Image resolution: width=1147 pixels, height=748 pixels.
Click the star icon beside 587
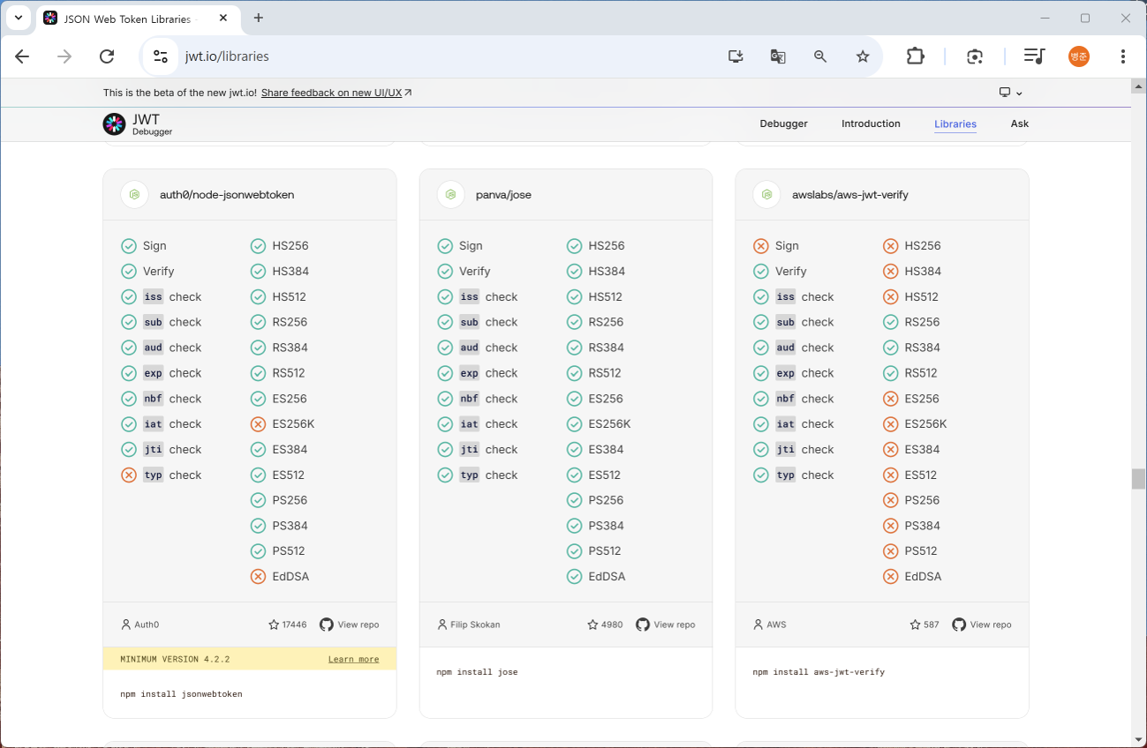pos(916,625)
